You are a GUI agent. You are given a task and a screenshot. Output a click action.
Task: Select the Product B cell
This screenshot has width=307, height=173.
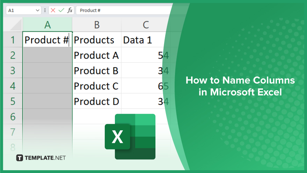97,70
